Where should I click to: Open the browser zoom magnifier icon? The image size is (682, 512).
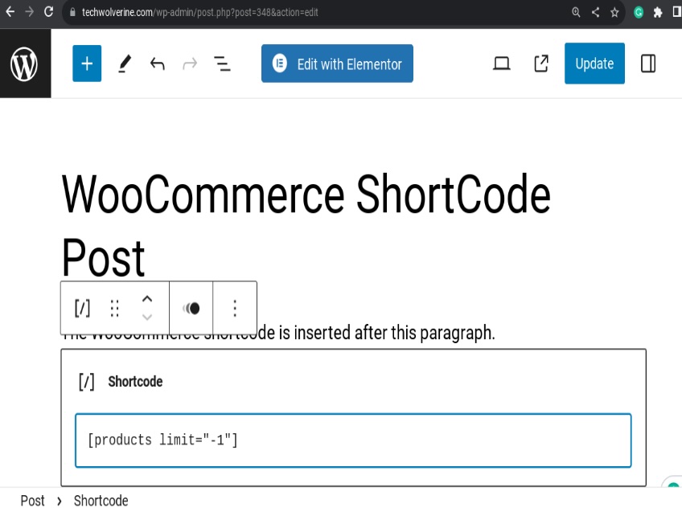(576, 12)
